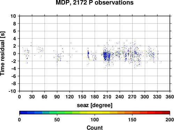Click colorbar tick label "50"

(57, 120)
